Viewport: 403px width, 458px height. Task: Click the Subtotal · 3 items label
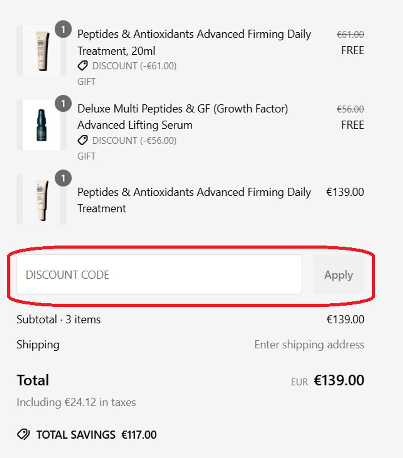point(59,320)
